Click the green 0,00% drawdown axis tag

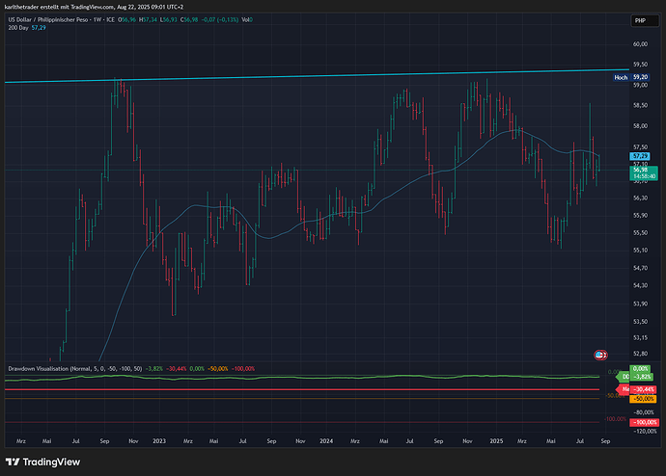(x=639, y=369)
